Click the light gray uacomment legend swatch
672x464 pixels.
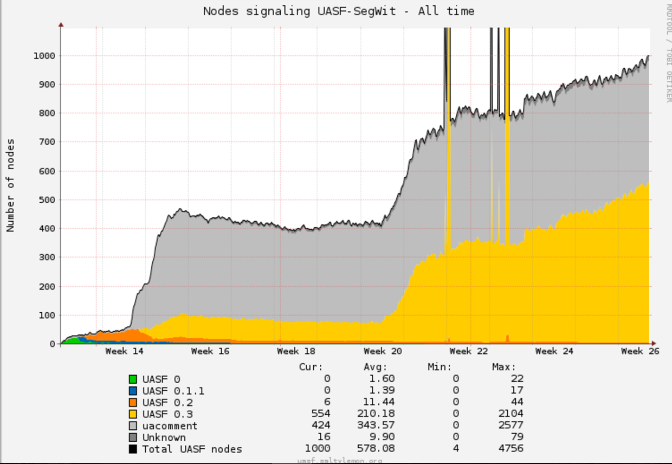point(133,426)
